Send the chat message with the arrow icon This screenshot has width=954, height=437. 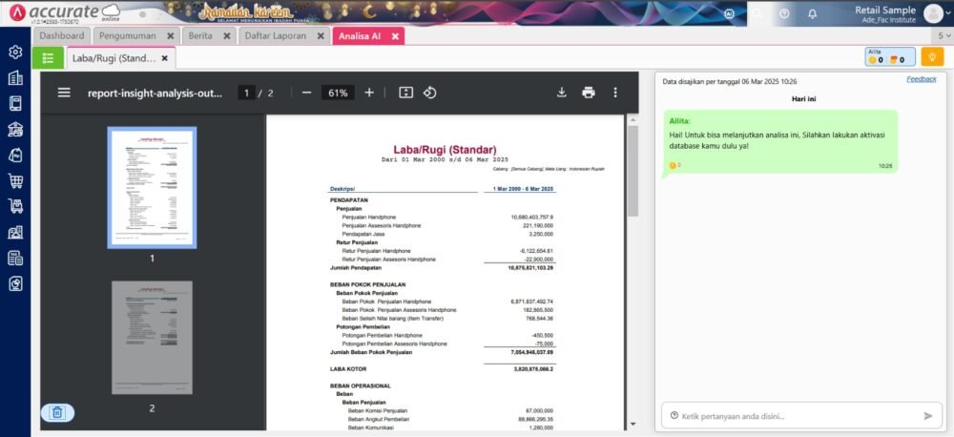[x=928, y=416]
